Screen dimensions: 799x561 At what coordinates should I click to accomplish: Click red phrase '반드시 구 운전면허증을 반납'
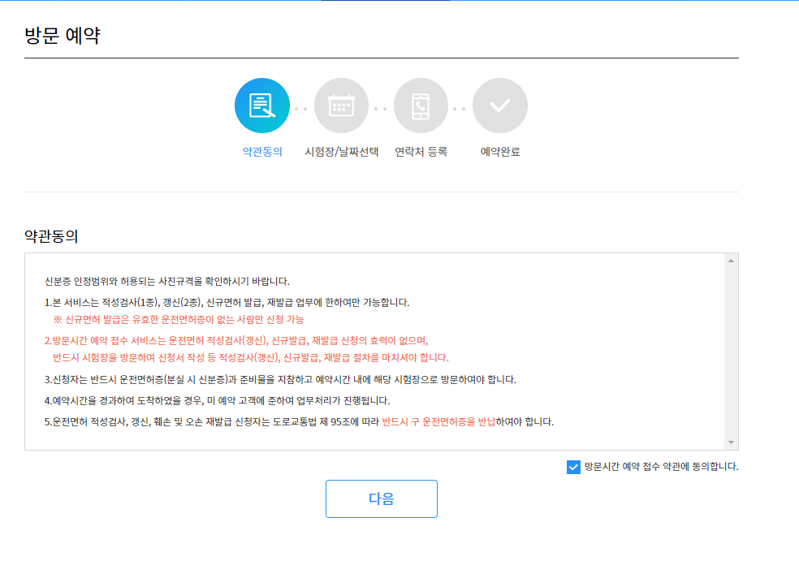(438, 422)
